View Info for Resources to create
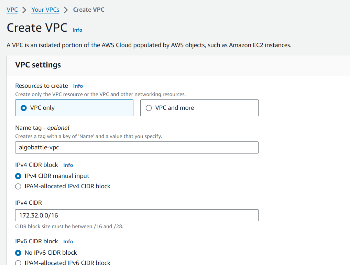The height and width of the screenshot is (265, 350). tap(78, 86)
